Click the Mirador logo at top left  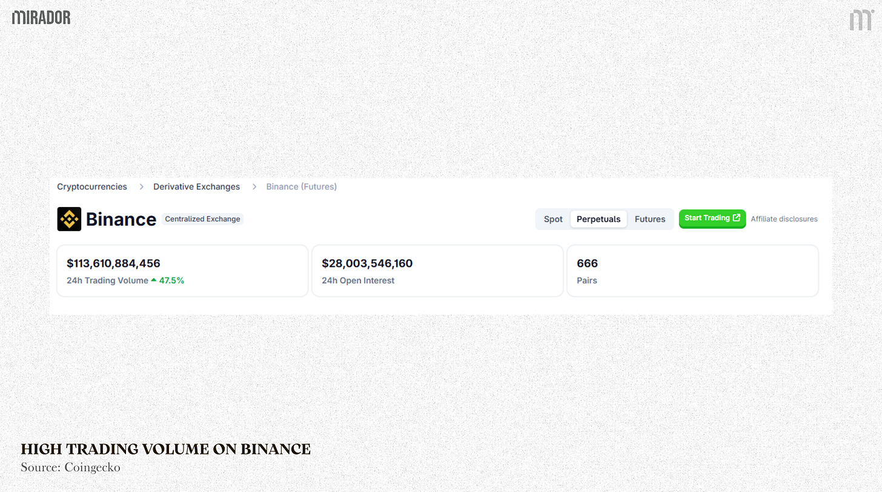(x=41, y=18)
